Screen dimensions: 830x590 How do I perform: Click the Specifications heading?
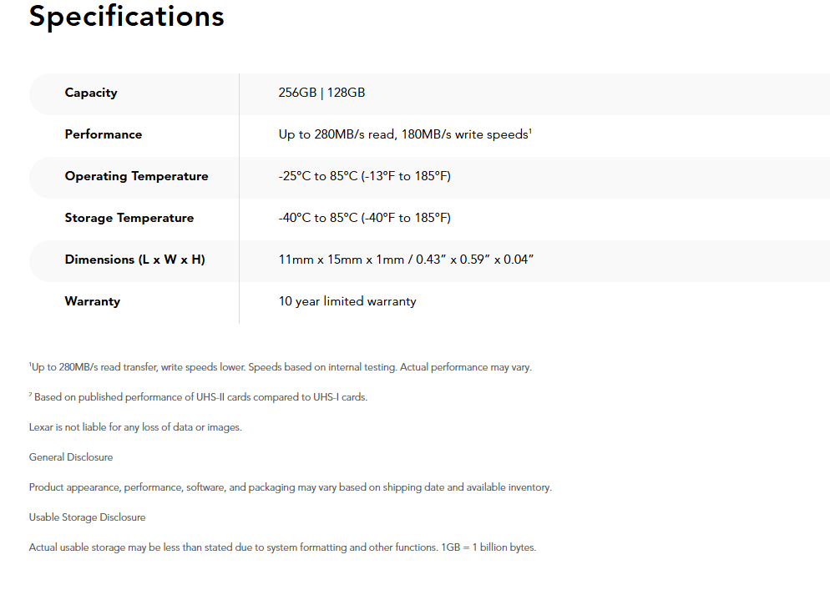click(126, 17)
